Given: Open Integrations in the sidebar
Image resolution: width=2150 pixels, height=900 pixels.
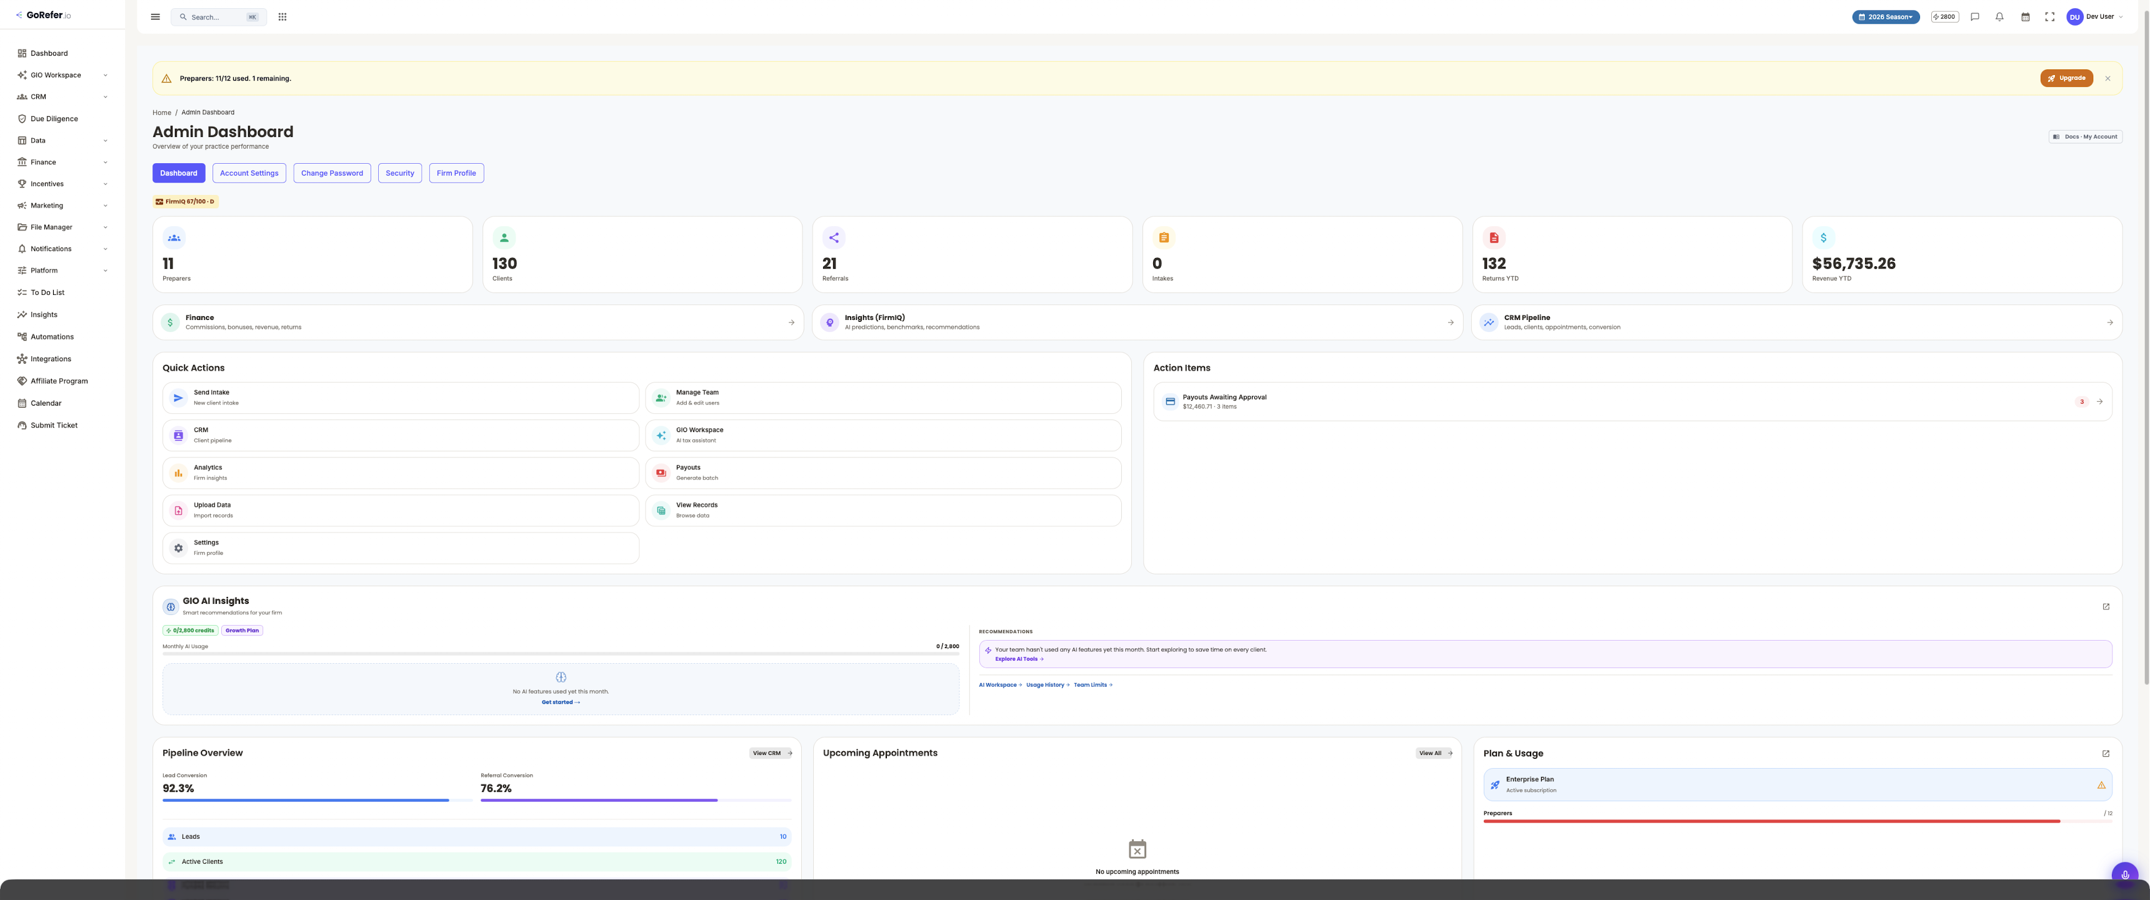Looking at the screenshot, I should (x=62, y=359).
